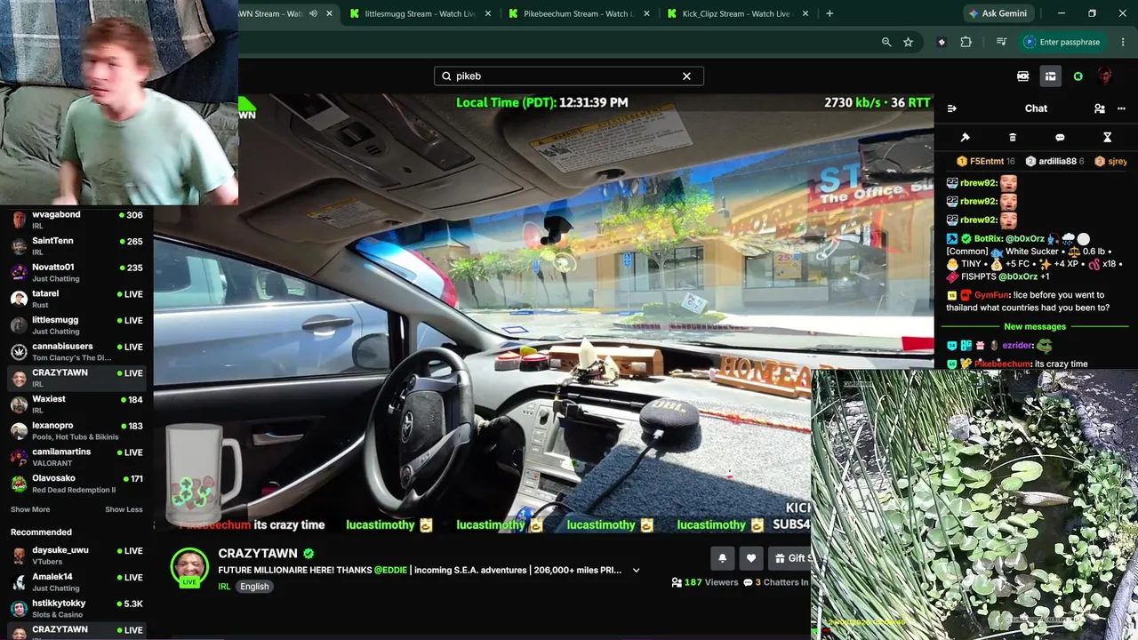This screenshot has height=640, width=1138.
Task: Click Show More in the sidebar
Action: (x=30, y=509)
